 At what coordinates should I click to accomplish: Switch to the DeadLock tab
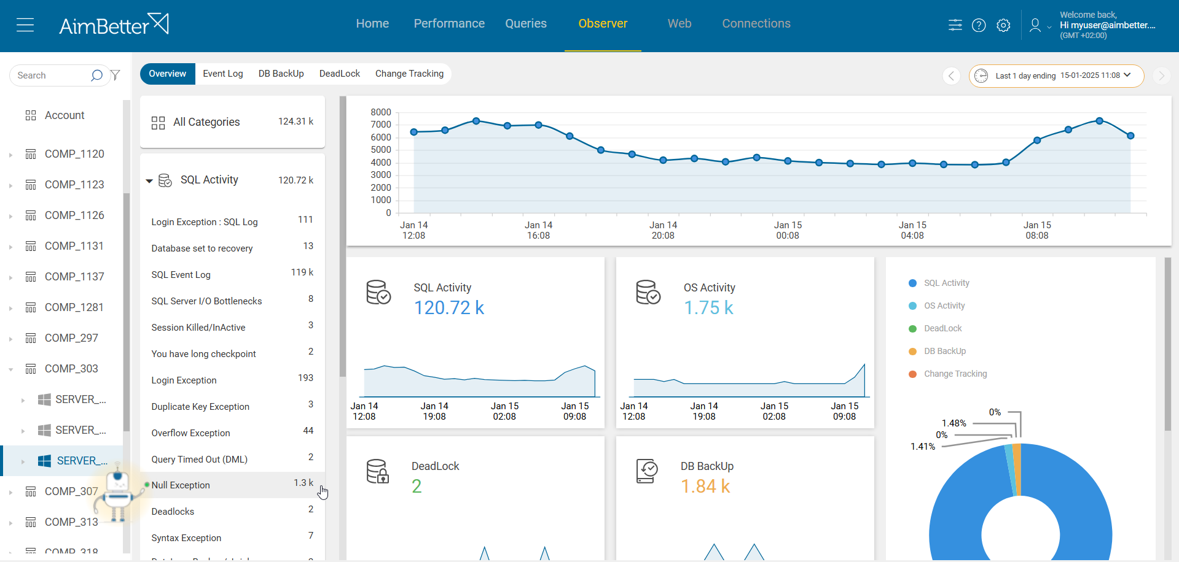click(x=340, y=74)
